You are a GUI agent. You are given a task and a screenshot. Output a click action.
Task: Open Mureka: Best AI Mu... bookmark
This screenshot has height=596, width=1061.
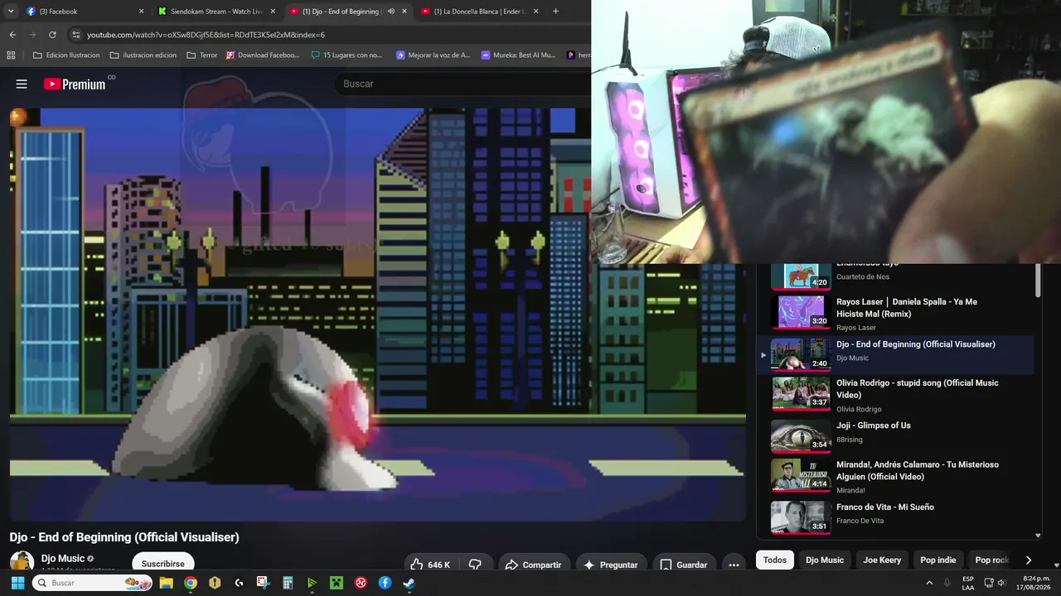coord(518,55)
